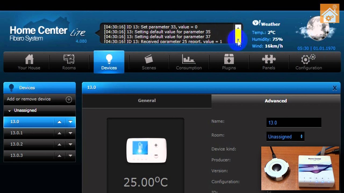Click the Yahoo Weather label

click(266, 24)
